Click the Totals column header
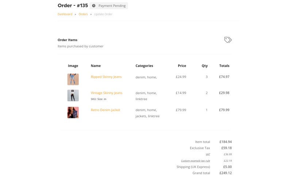 (x=224, y=66)
